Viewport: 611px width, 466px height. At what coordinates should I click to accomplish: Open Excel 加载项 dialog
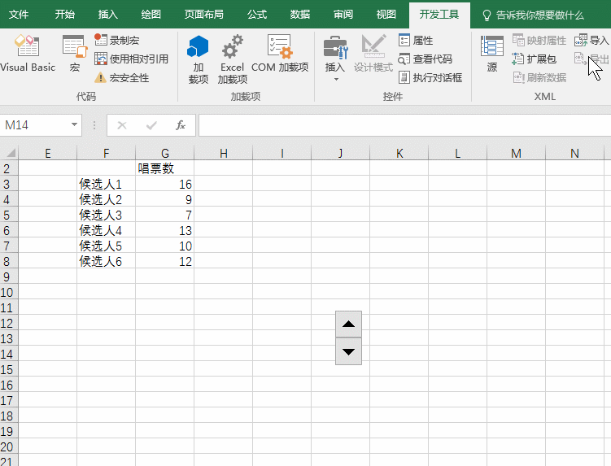pos(232,59)
